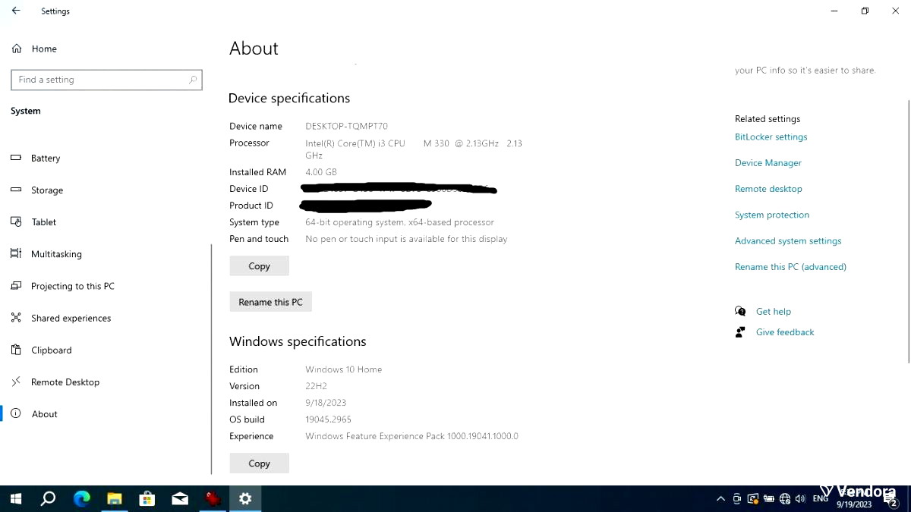Viewport: 911px width, 512px height.
Task: Open the red bug app on taskbar
Action: pos(213,498)
